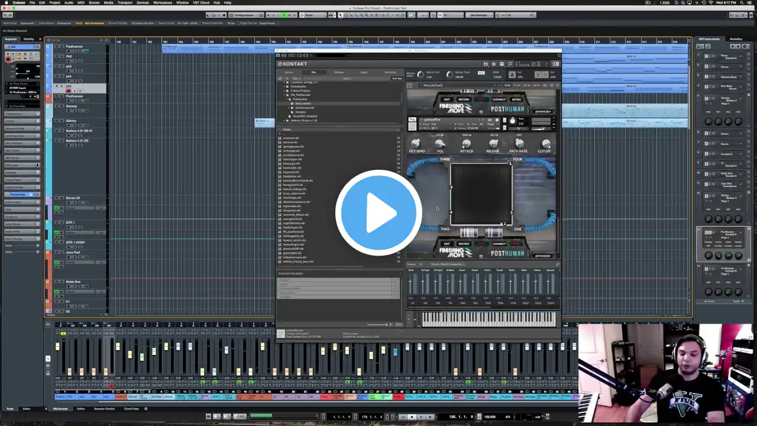Click inside the Posthuman XY pad
This screenshot has width=757, height=426.
(x=481, y=193)
